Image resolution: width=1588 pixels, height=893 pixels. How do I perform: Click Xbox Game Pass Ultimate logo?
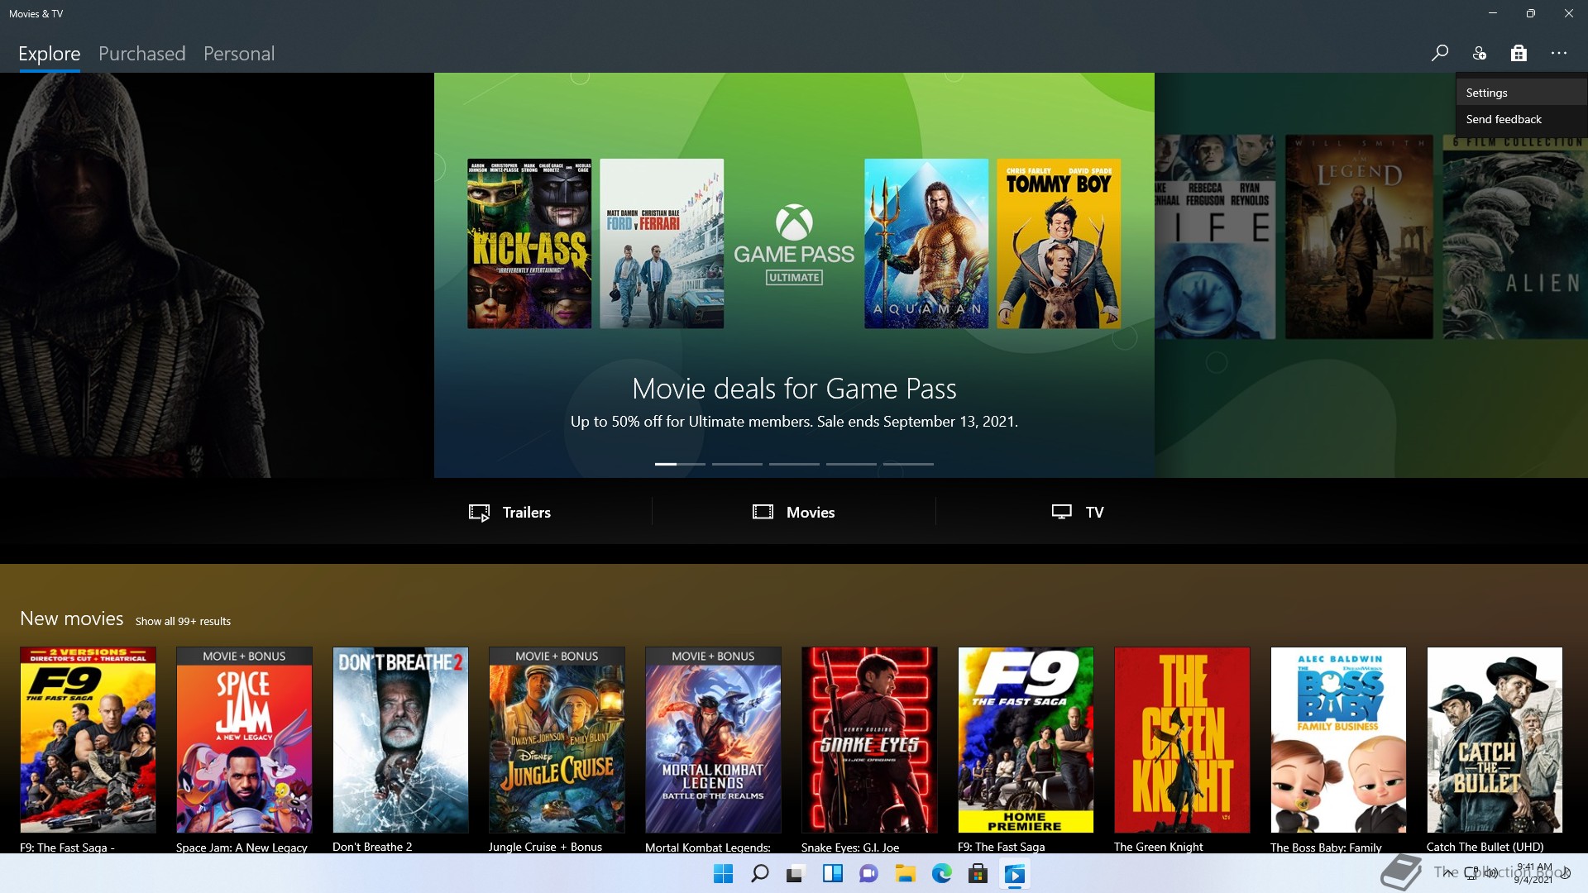(x=794, y=245)
